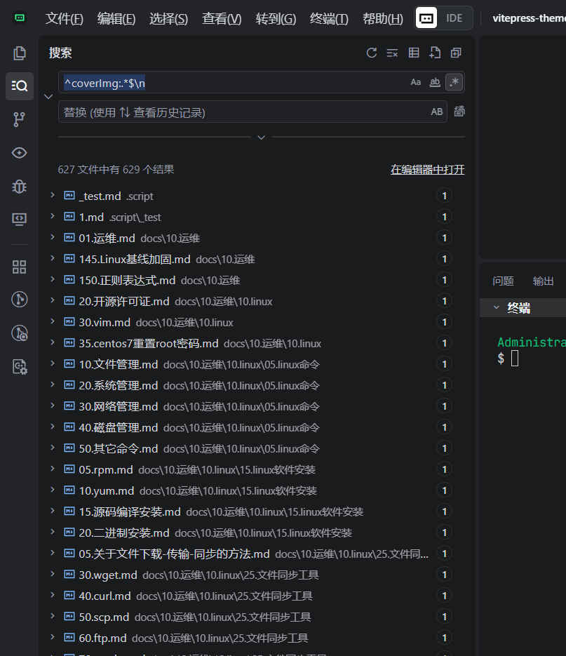
Task: Select 10.文件管理.md result
Action: (251, 364)
